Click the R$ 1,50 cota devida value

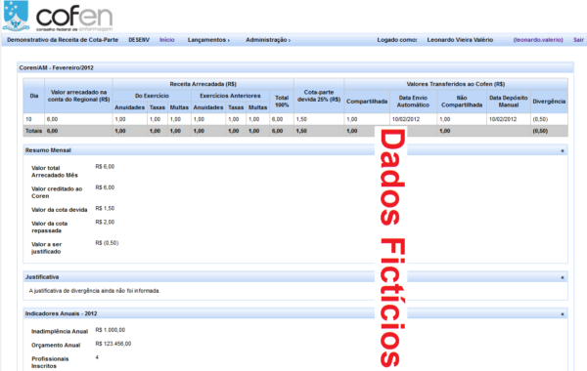(x=105, y=209)
